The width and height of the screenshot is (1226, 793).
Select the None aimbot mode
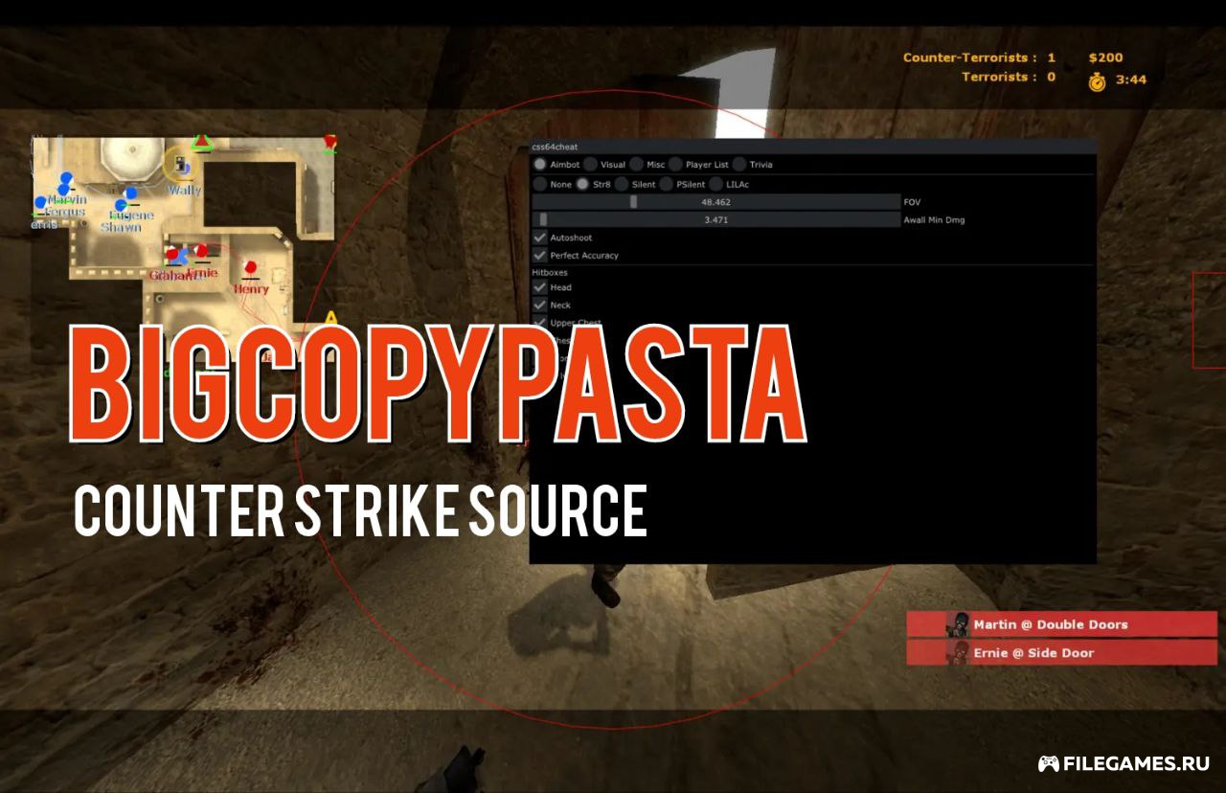click(540, 185)
